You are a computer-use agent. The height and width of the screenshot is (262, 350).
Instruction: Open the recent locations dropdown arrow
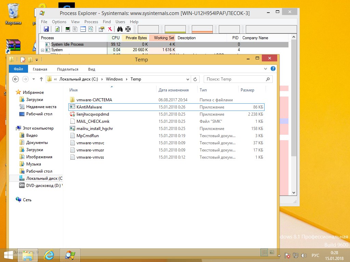[x=34, y=79]
